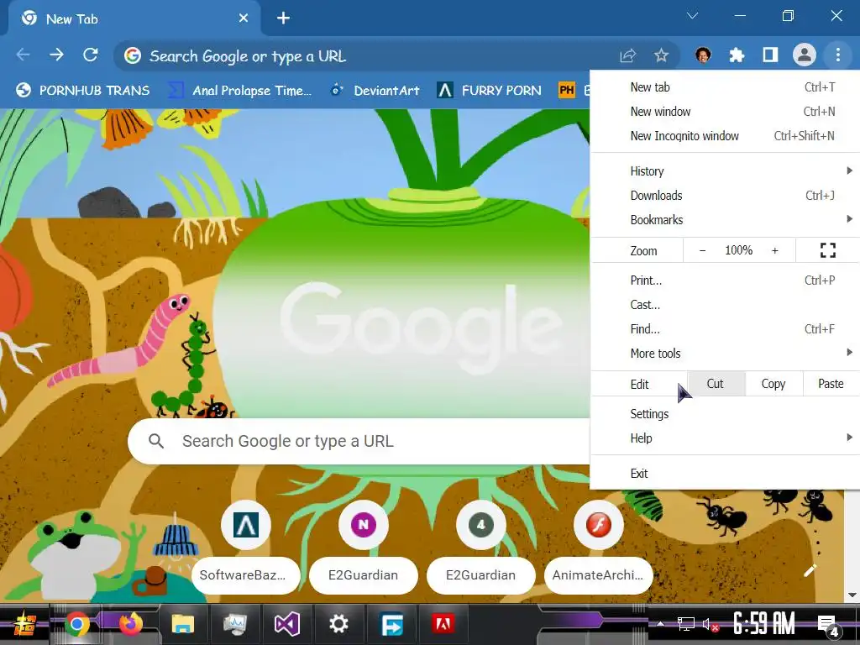
Task: Click the customize page pencil icon
Action: click(810, 571)
